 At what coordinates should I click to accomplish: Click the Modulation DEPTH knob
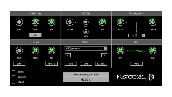coord(153,22)
